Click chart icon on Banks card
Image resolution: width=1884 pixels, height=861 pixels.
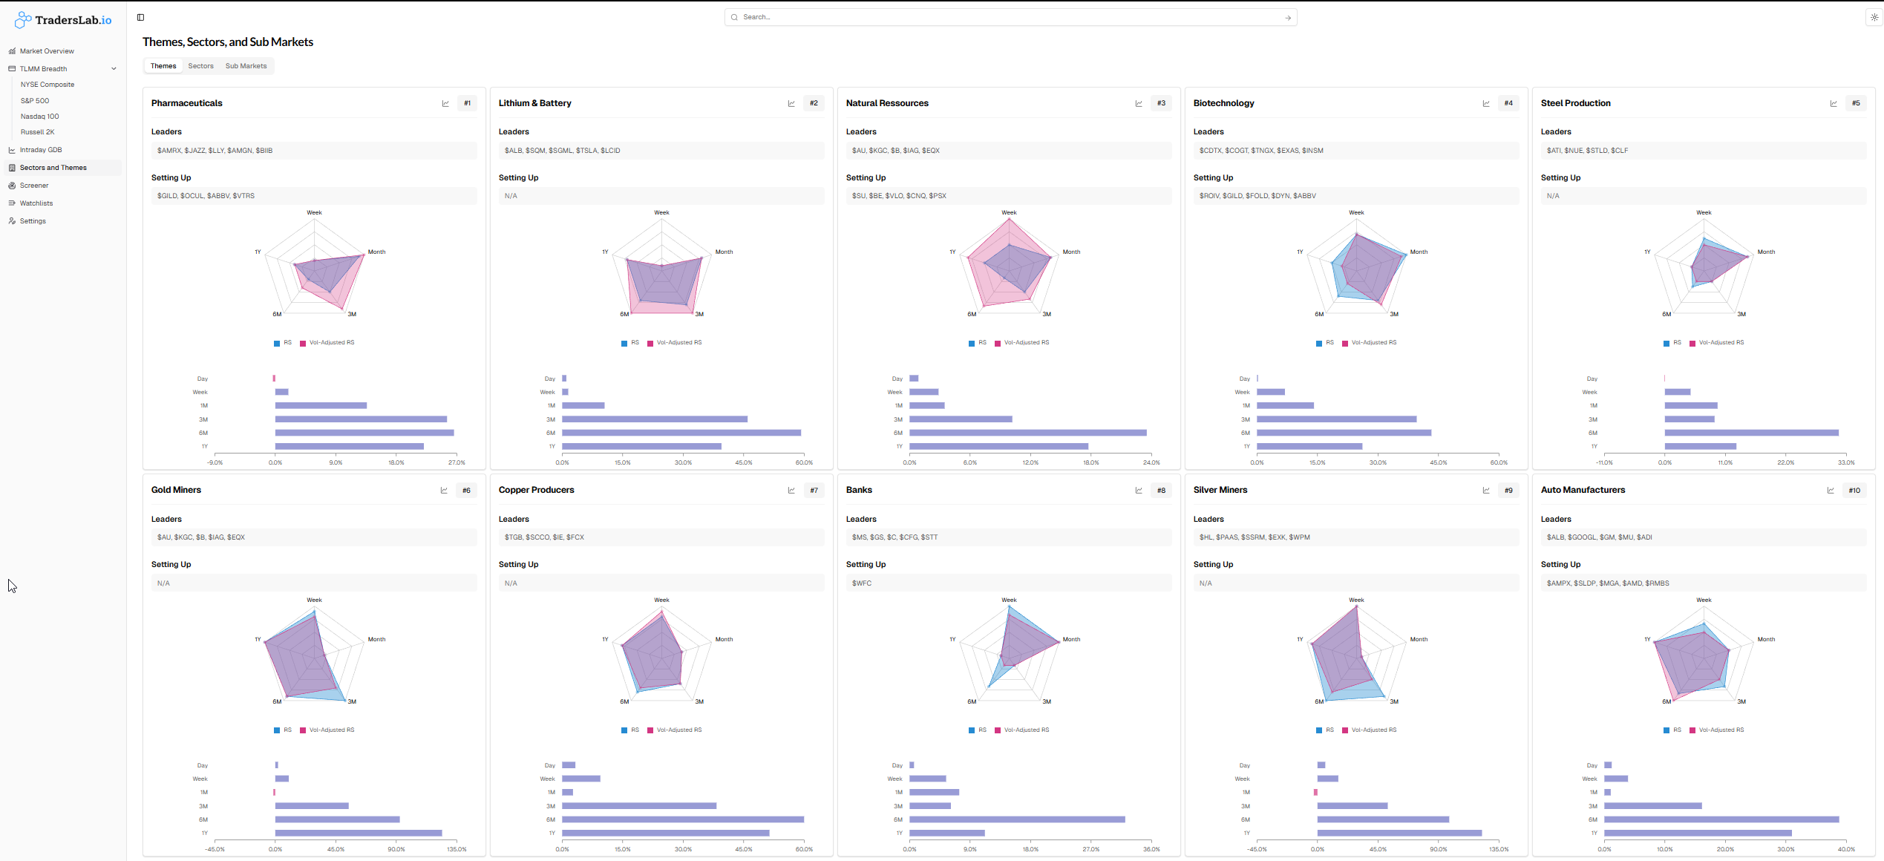[x=1139, y=491]
